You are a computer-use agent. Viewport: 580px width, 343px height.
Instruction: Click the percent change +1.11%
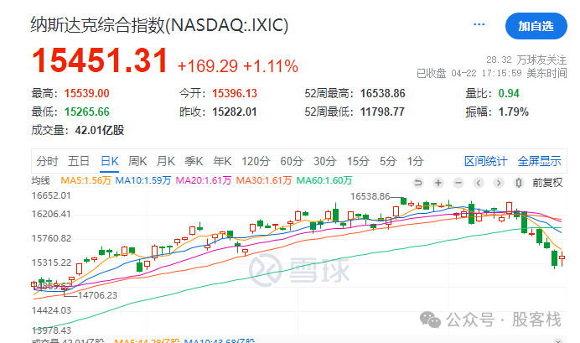271,66
